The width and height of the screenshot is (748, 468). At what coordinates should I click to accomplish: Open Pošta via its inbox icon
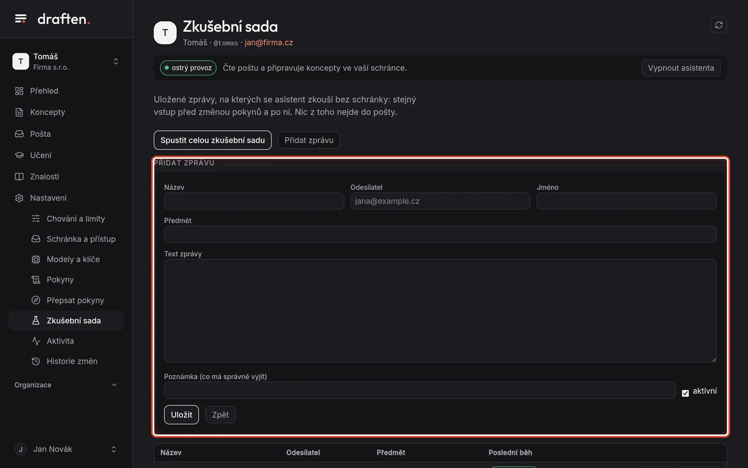point(19,134)
